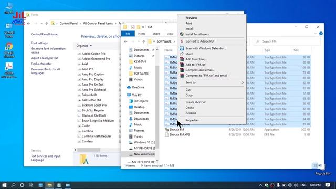Click Share in the context menu
The height and width of the screenshot is (189, 336).
pos(189,54)
